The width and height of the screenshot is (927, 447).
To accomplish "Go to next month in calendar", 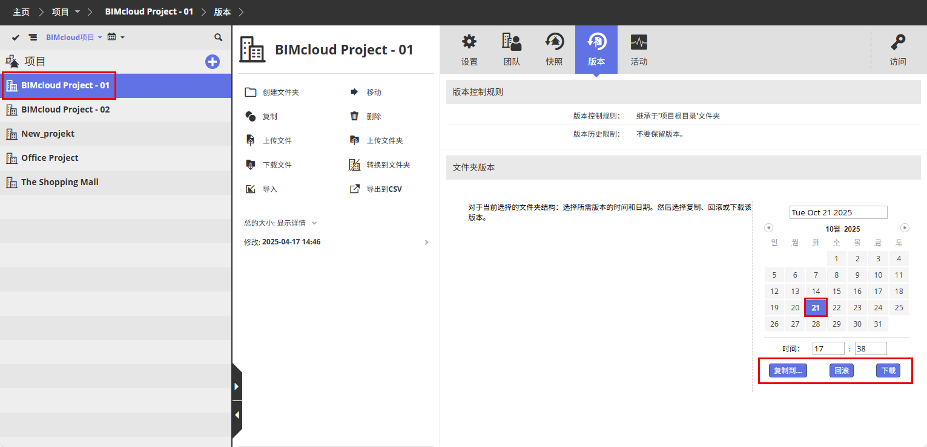I will [x=905, y=228].
